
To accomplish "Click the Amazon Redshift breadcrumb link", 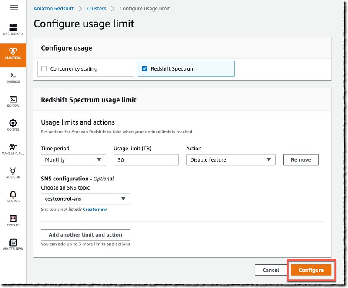I will click(53, 9).
